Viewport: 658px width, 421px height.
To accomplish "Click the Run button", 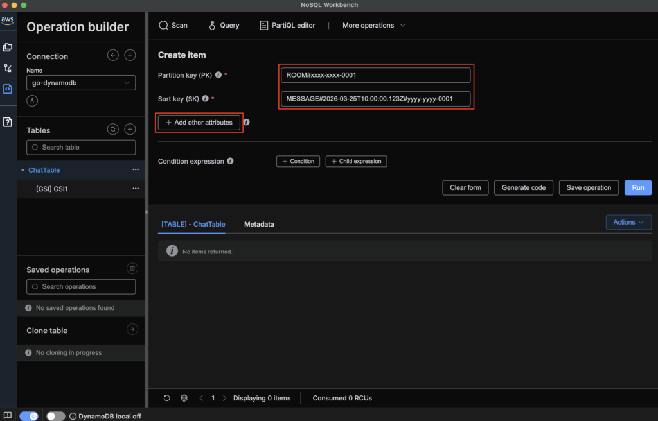I will click(x=637, y=187).
